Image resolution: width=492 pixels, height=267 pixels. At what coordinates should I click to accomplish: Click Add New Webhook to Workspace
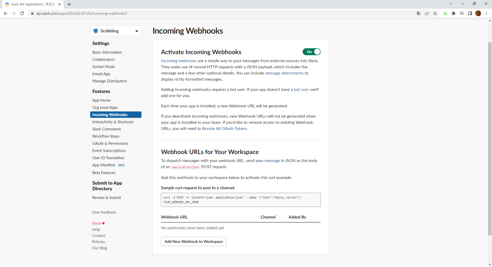pos(193,242)
